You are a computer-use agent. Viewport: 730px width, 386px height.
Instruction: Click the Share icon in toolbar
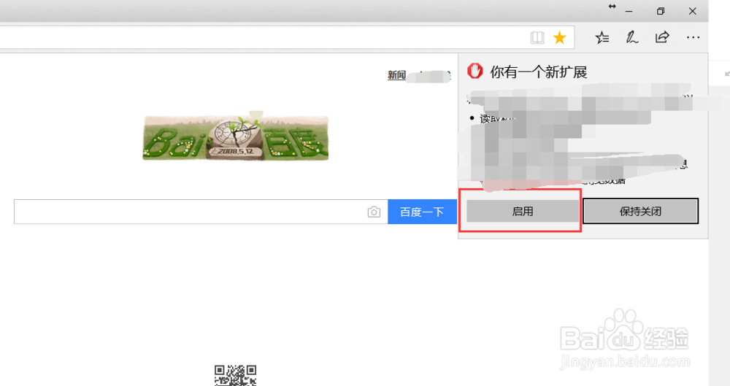click(662, 37)
